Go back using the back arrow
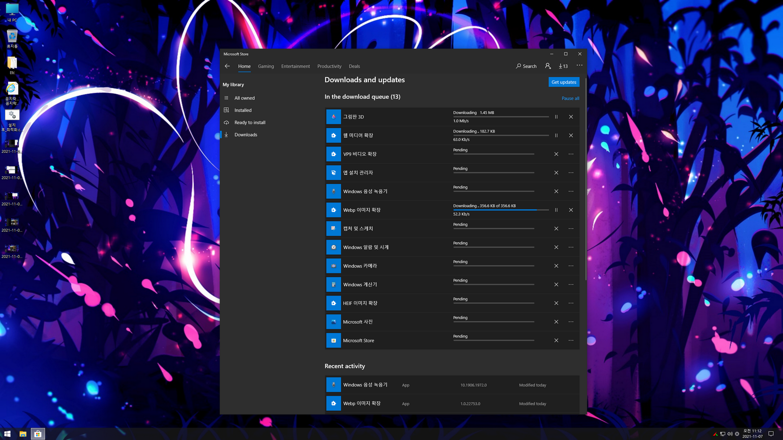The height and width of the screenshot is (440, 783). click(227, 66)
